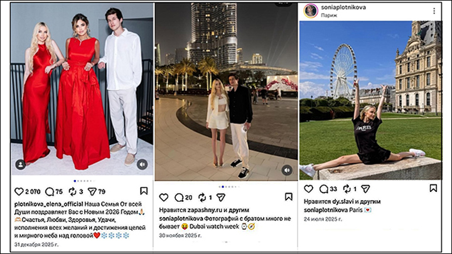This screenshot has height=254, width=452.
Task: Bookmark the Paris post
Action: [433, 188]
